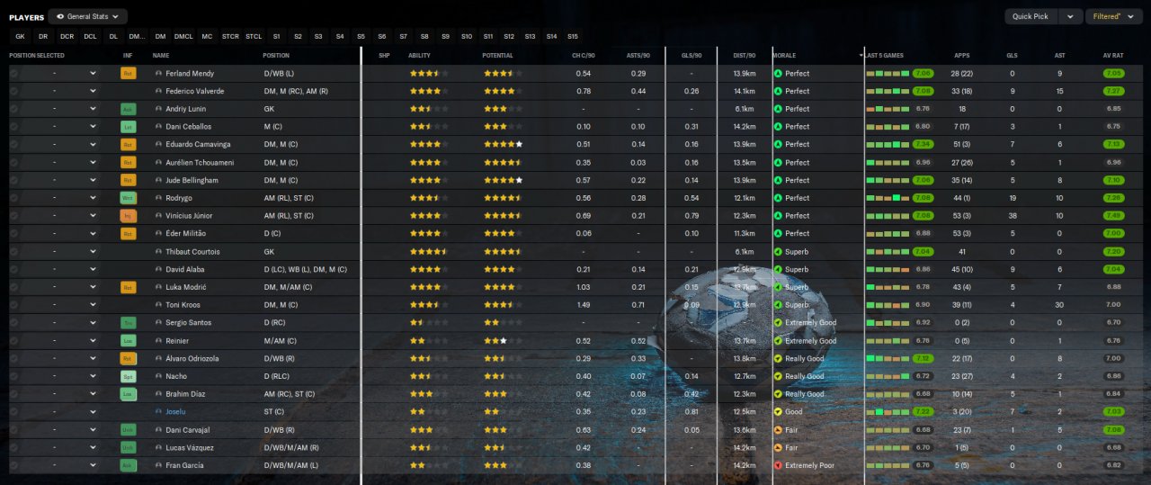This screenshot has width=1151, height=485.
Task: Click Federico Valverde's last 5 games form bar
Action: pyautogui.click(x=887, y=91)
